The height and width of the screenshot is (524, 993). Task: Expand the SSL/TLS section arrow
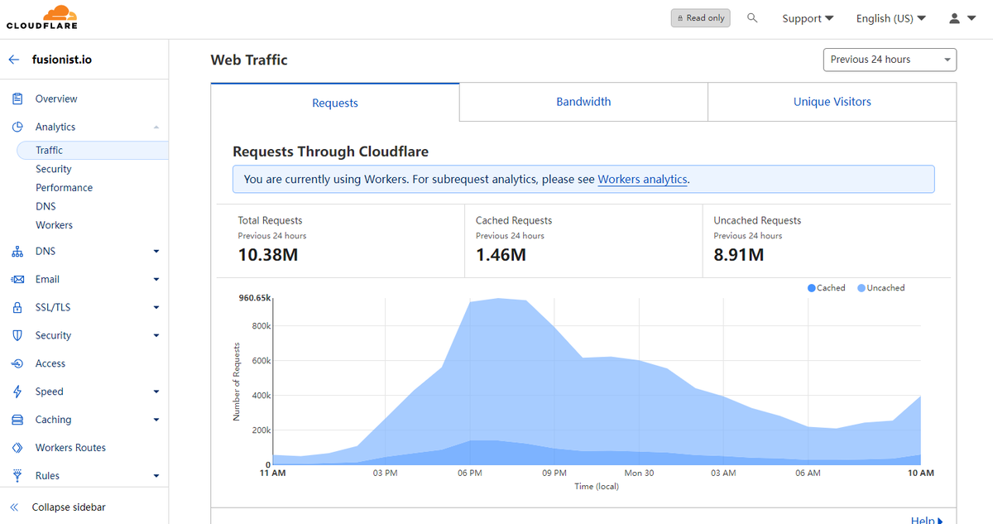coord(156,308)
